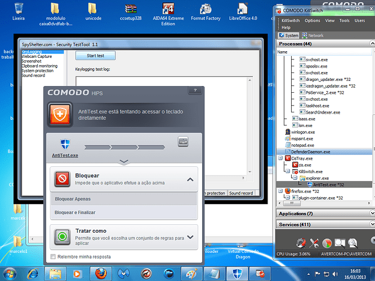Click the blue shield AntiTest taskbar button
The image size is (375, 281).
coord(237,274)
